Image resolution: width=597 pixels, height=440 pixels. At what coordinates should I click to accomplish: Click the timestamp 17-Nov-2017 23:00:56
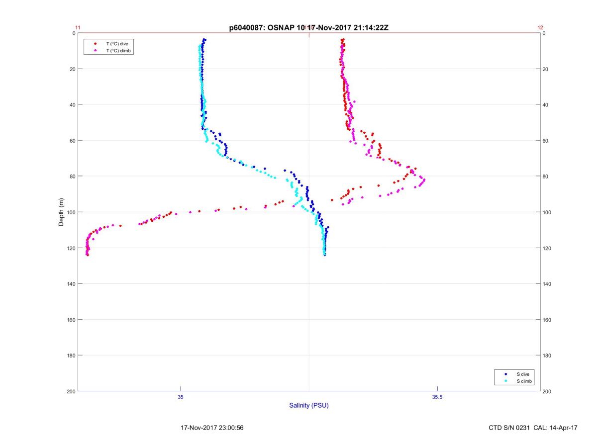click(212, 428)
